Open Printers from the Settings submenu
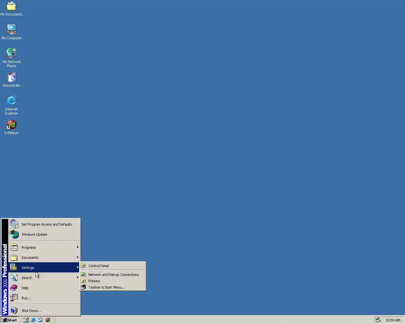 [113, 281]
